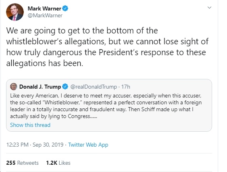
Task: Open the Twitter Web App source link
Action: click(88, 145)
